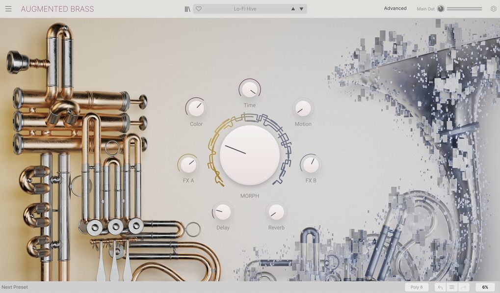Open the MIDI/history list icon
The height and width of the screenshot is (293, 500).
click(x=451, y=287)
